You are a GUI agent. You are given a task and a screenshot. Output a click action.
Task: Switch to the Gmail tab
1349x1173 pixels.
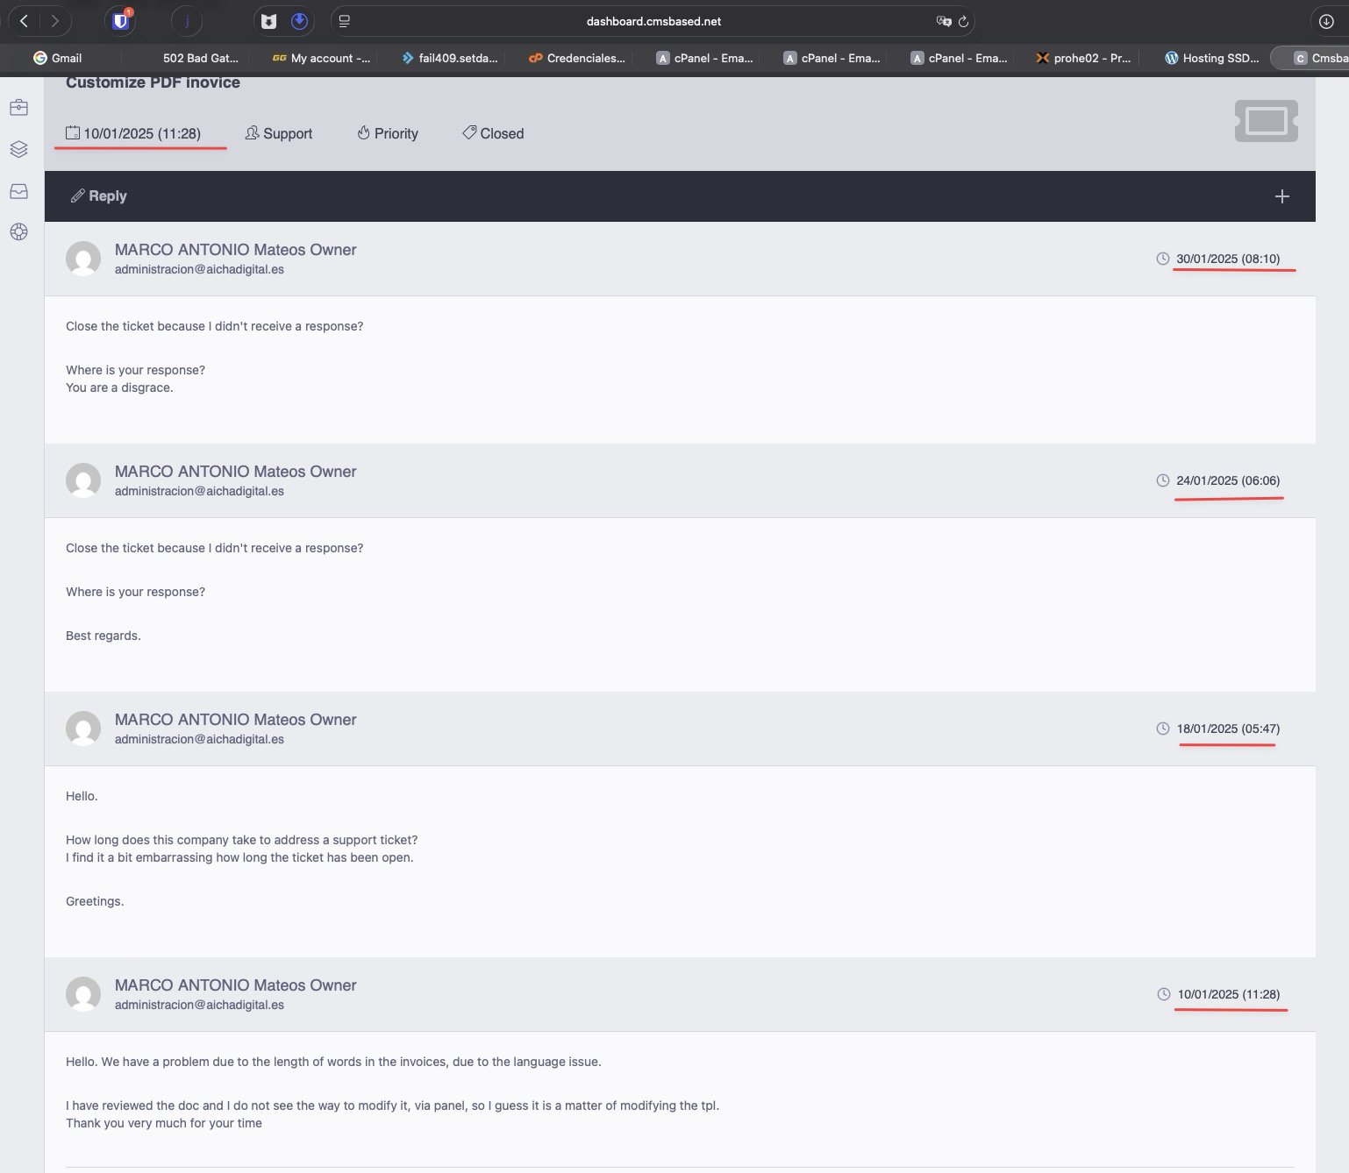point(58,58)
